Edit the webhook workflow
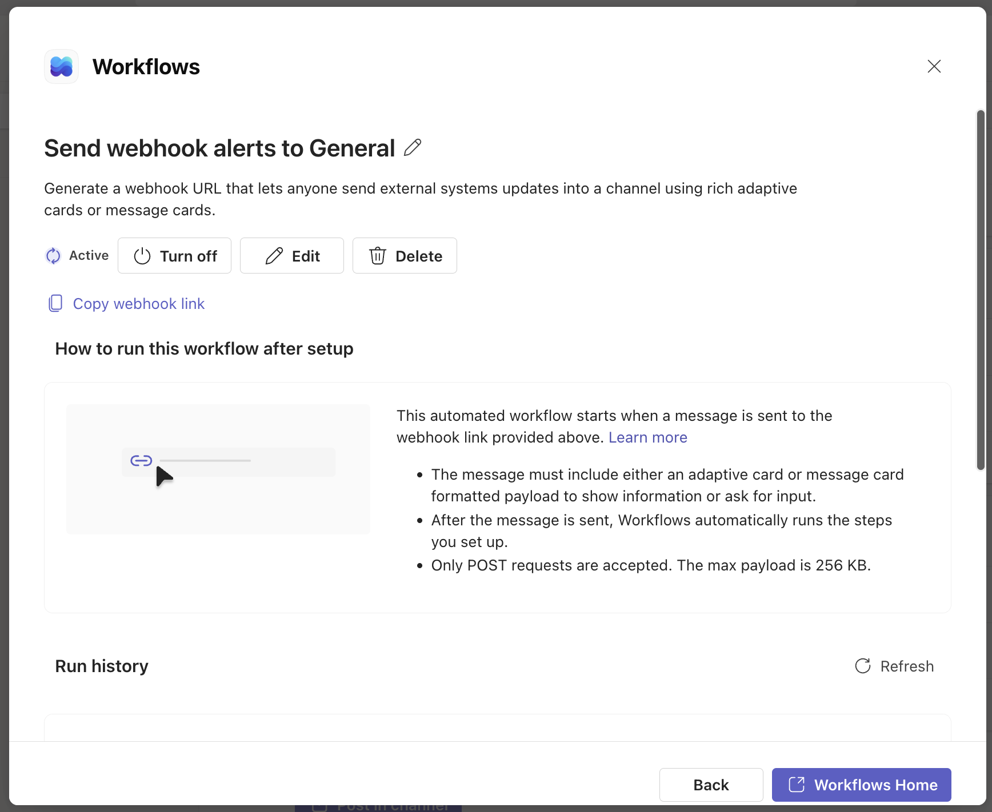 click(x=292, y=256)
